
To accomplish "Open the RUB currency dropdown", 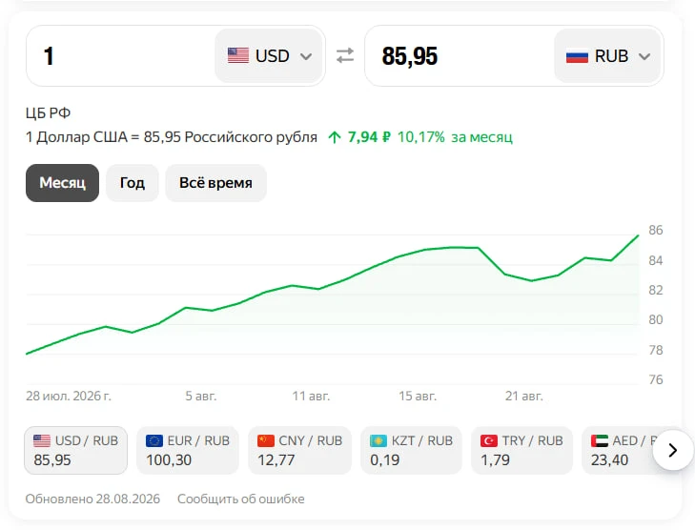I will (x=607, y=56).
